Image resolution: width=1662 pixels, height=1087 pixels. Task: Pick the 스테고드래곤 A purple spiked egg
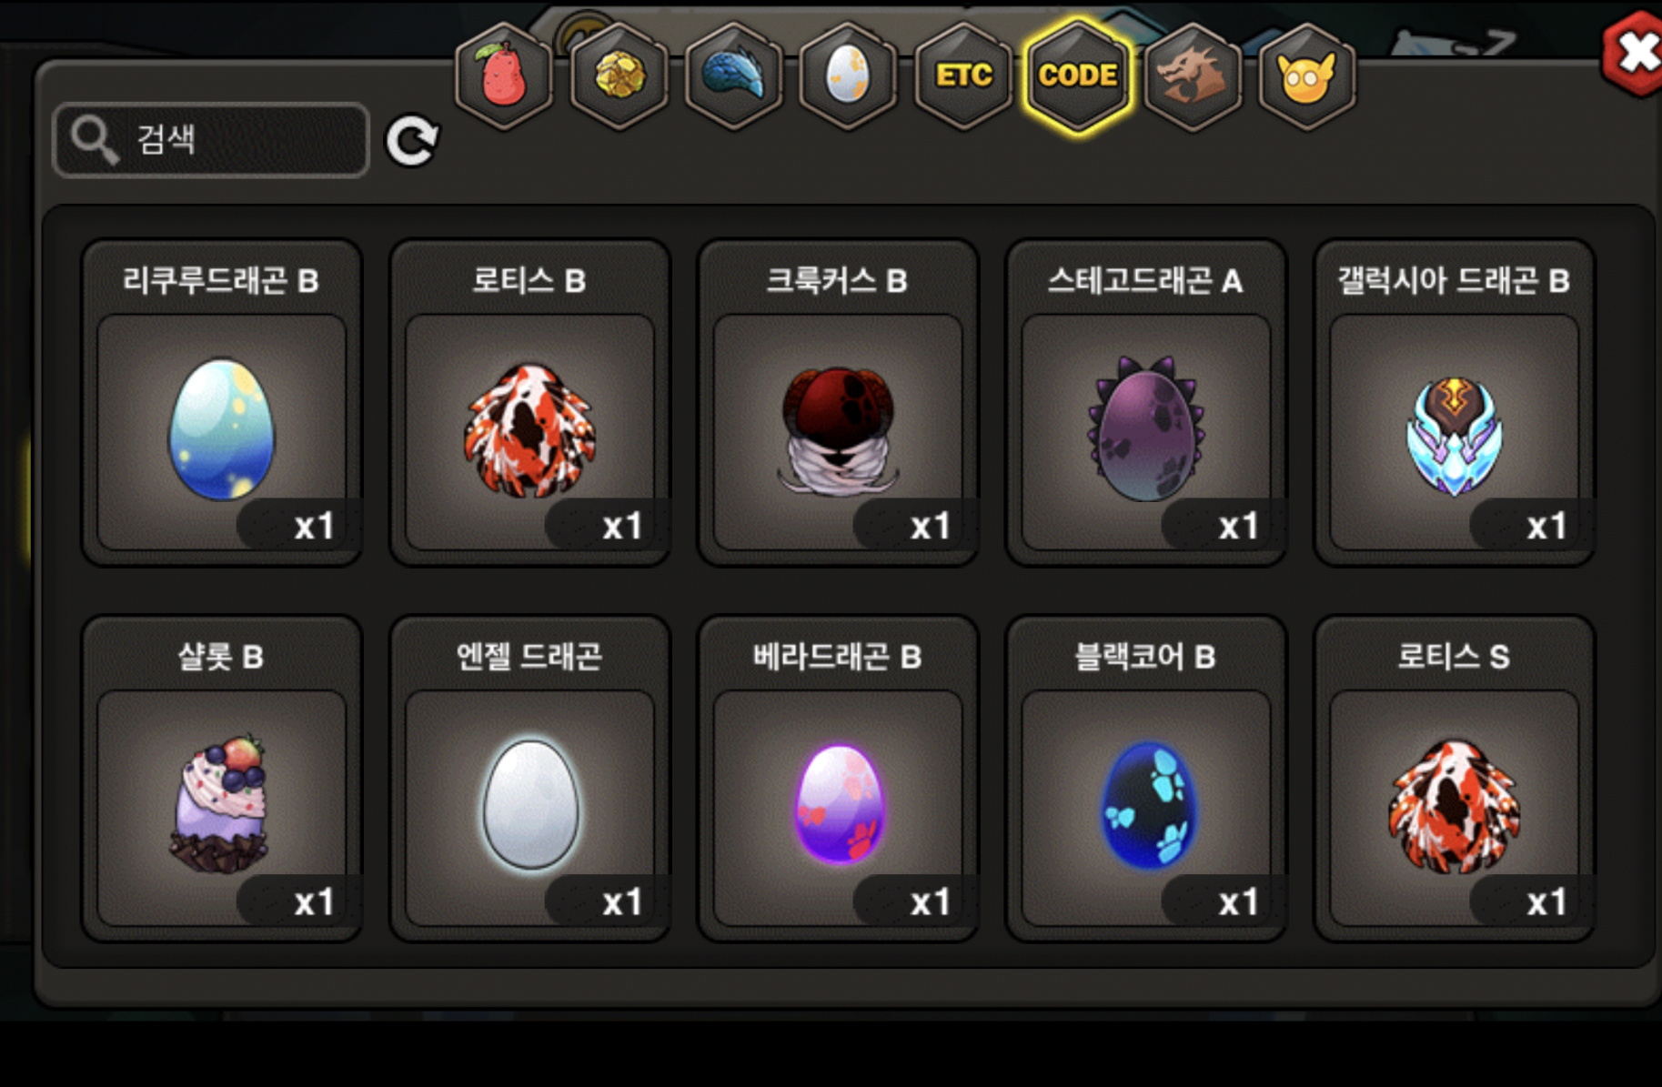[x=1146, y=403]
